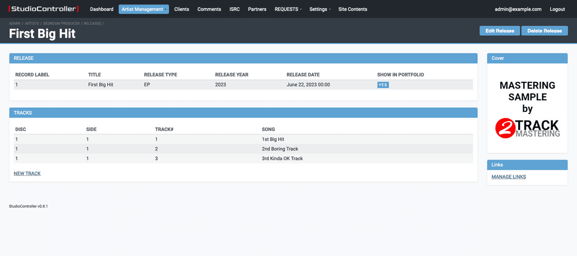Select Partners in the navigation bar
Viewport: 577px width, 256px height.
pyautogui.click(x=257, y=9)
